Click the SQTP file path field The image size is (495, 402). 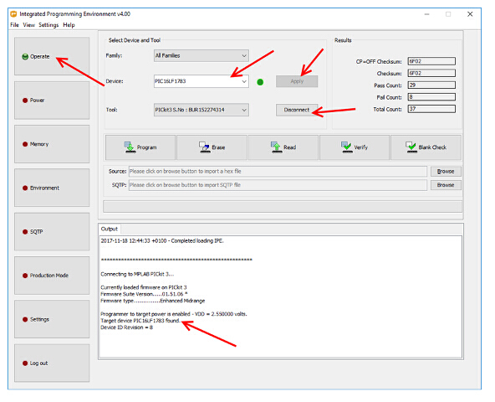pos(278,185)
